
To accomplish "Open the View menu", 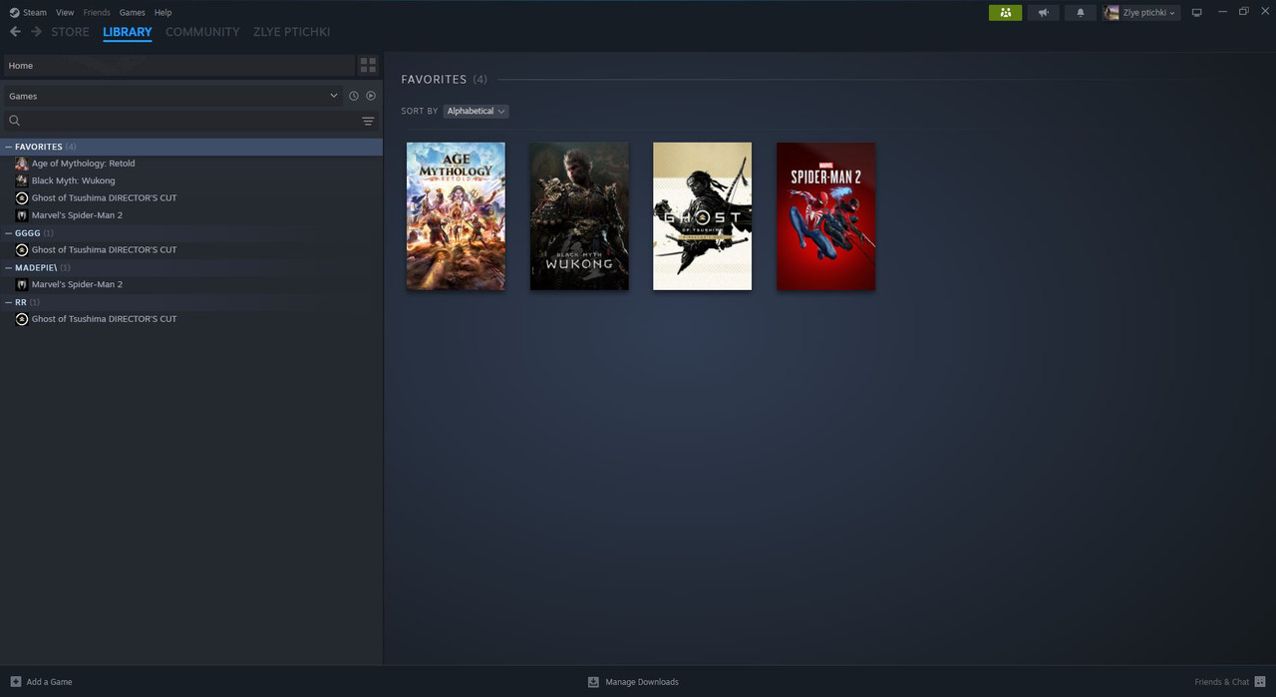I will (65, 12).
